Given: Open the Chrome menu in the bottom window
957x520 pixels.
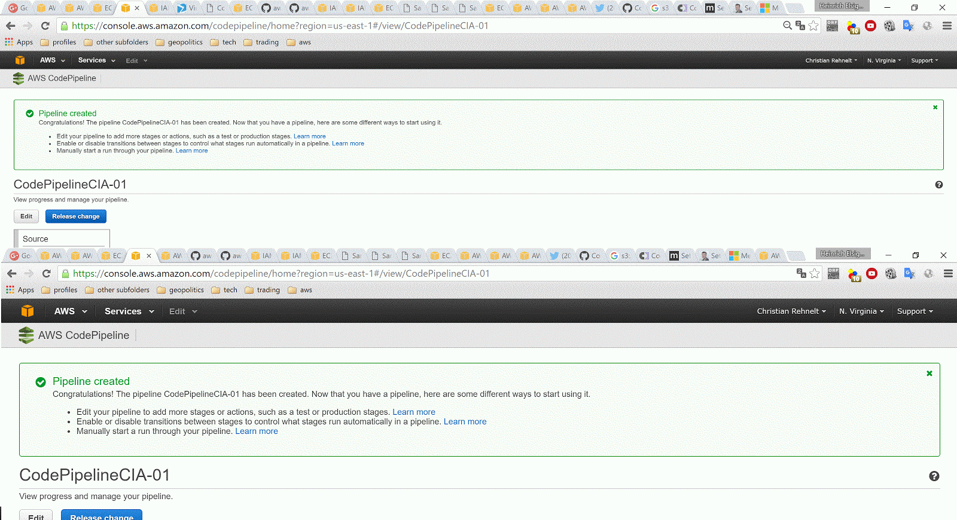Looking at the screenshot, I should pos(948,273).
